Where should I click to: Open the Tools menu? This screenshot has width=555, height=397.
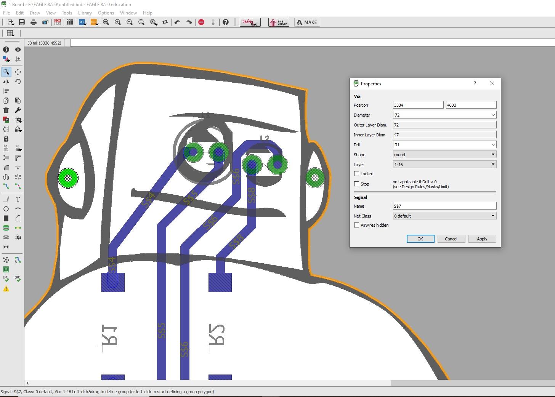click(67, 13)
